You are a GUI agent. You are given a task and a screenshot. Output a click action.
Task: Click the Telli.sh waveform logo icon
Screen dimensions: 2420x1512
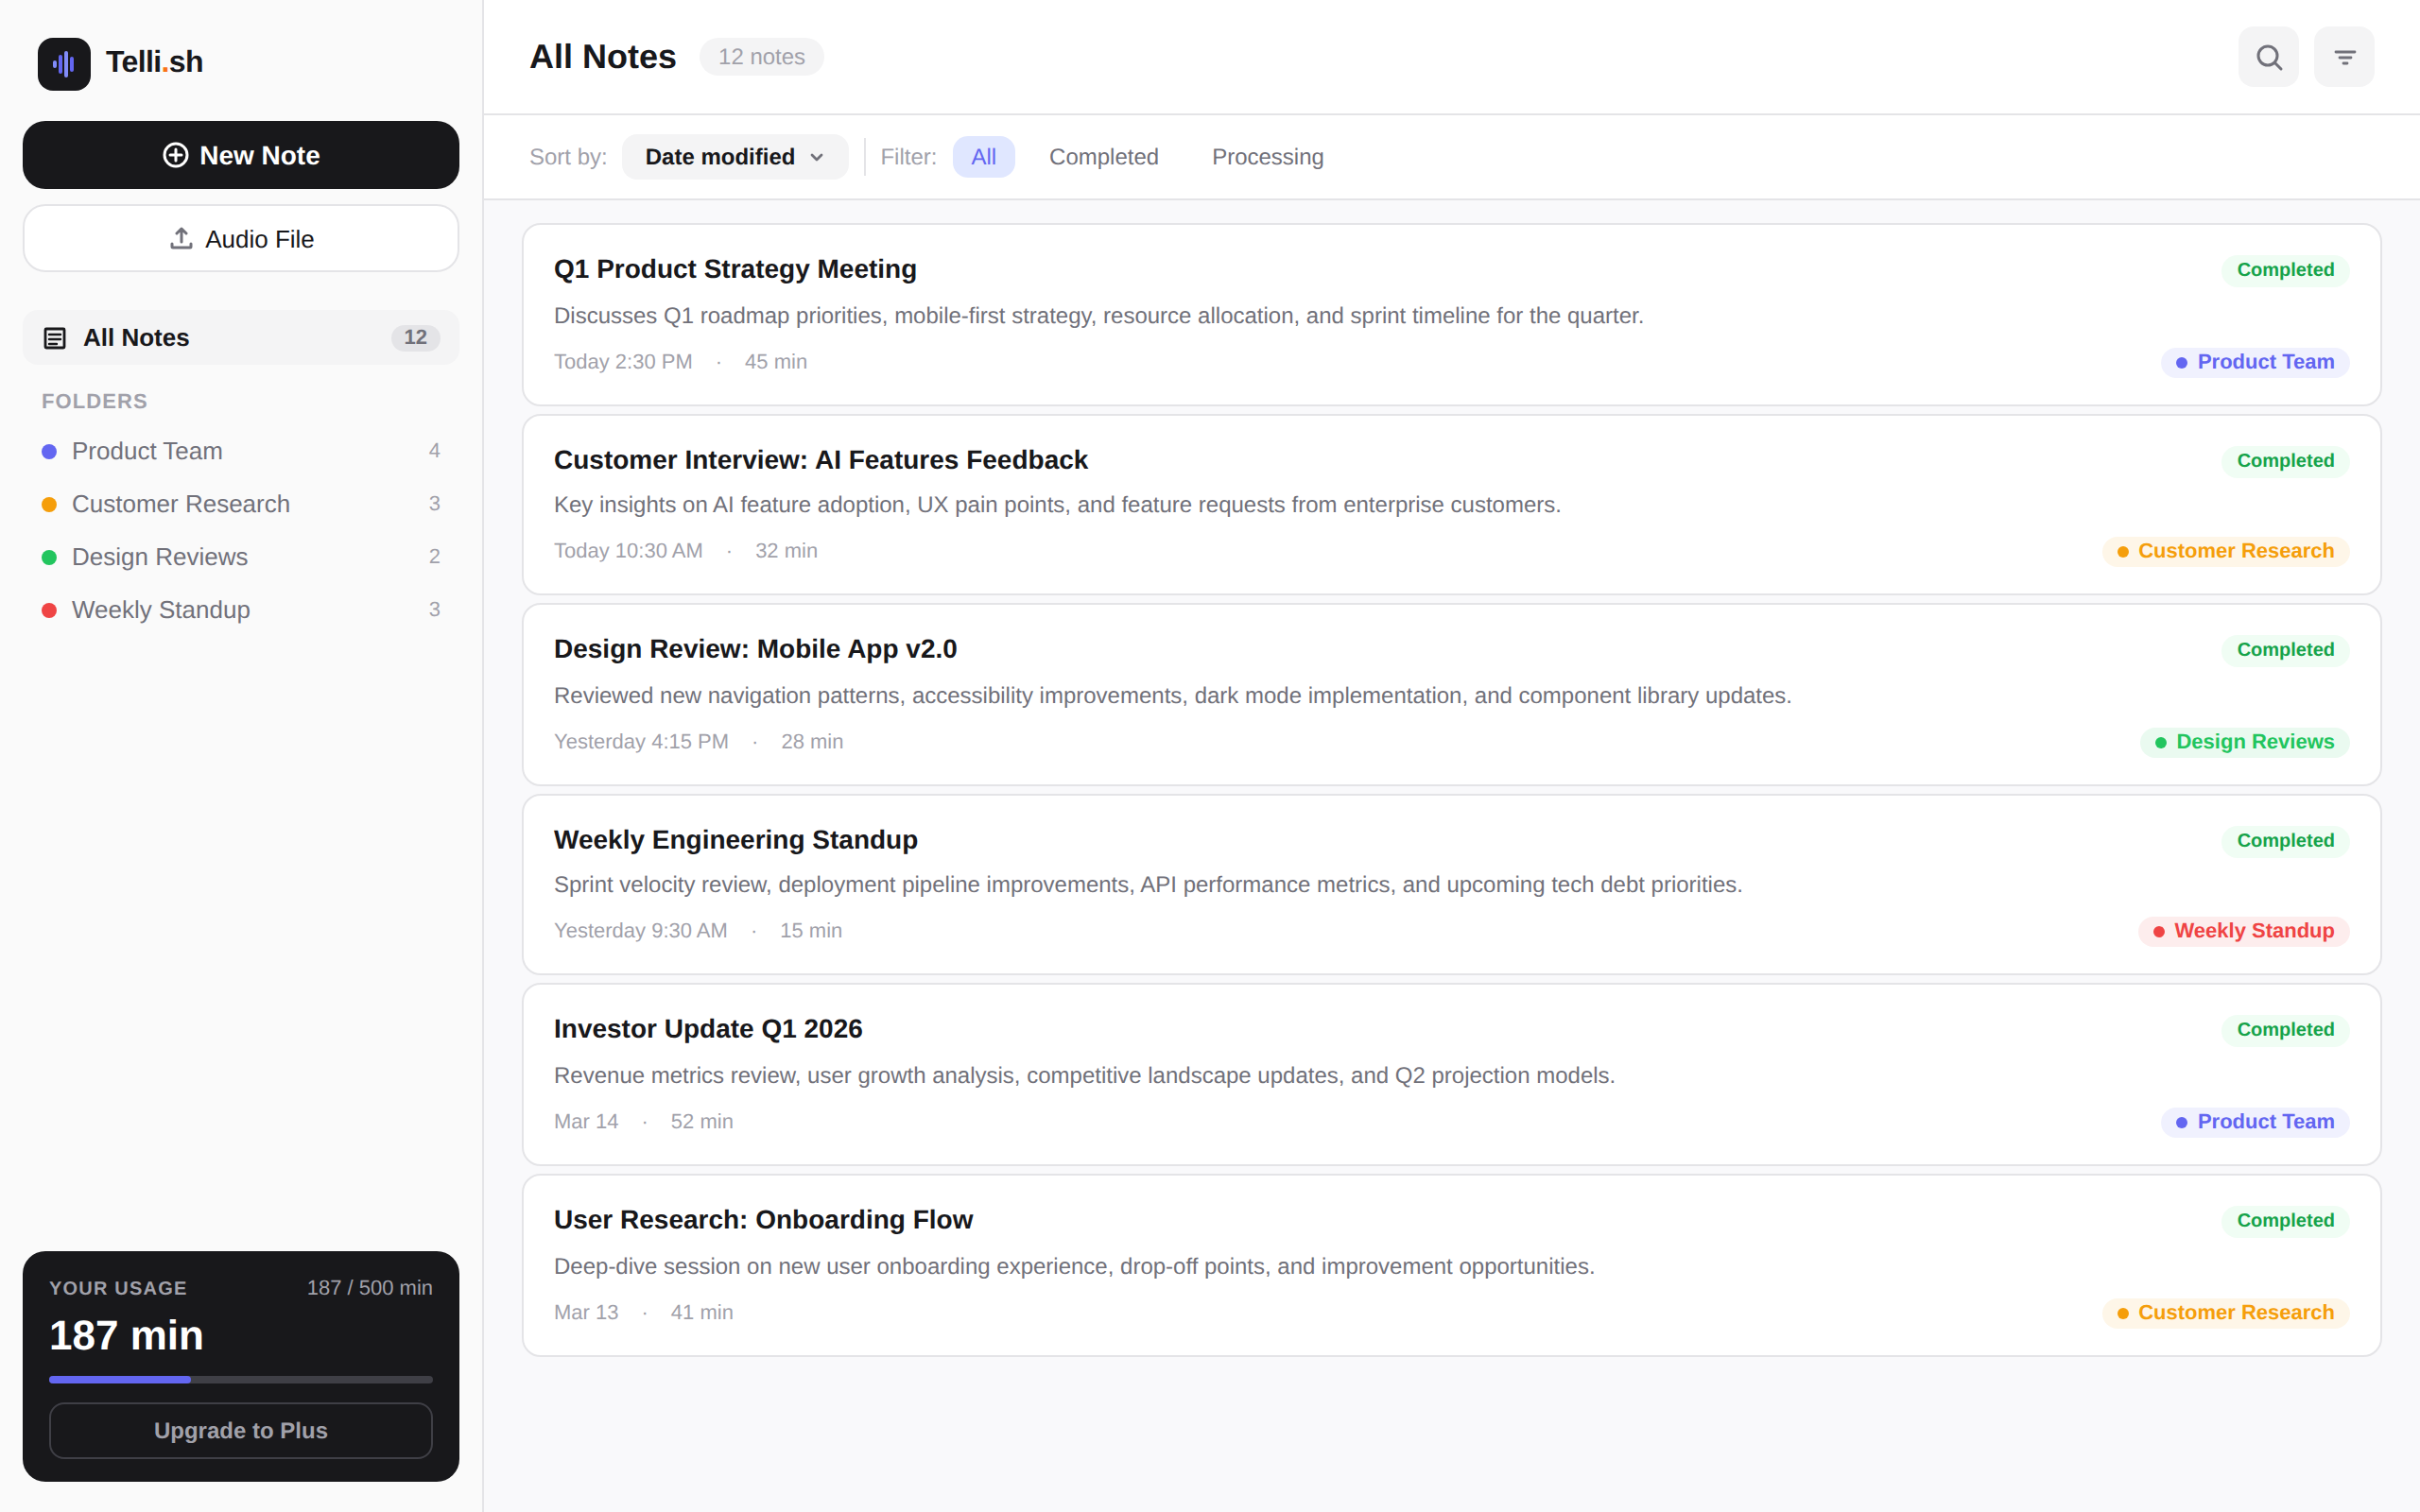[x=64, y=64]
